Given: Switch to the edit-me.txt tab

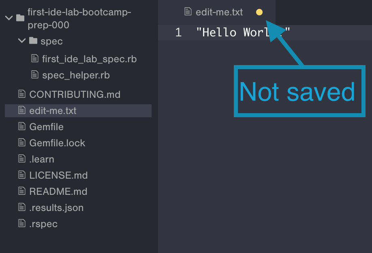Looking at the screenshot, I should [x=219, y=12].
